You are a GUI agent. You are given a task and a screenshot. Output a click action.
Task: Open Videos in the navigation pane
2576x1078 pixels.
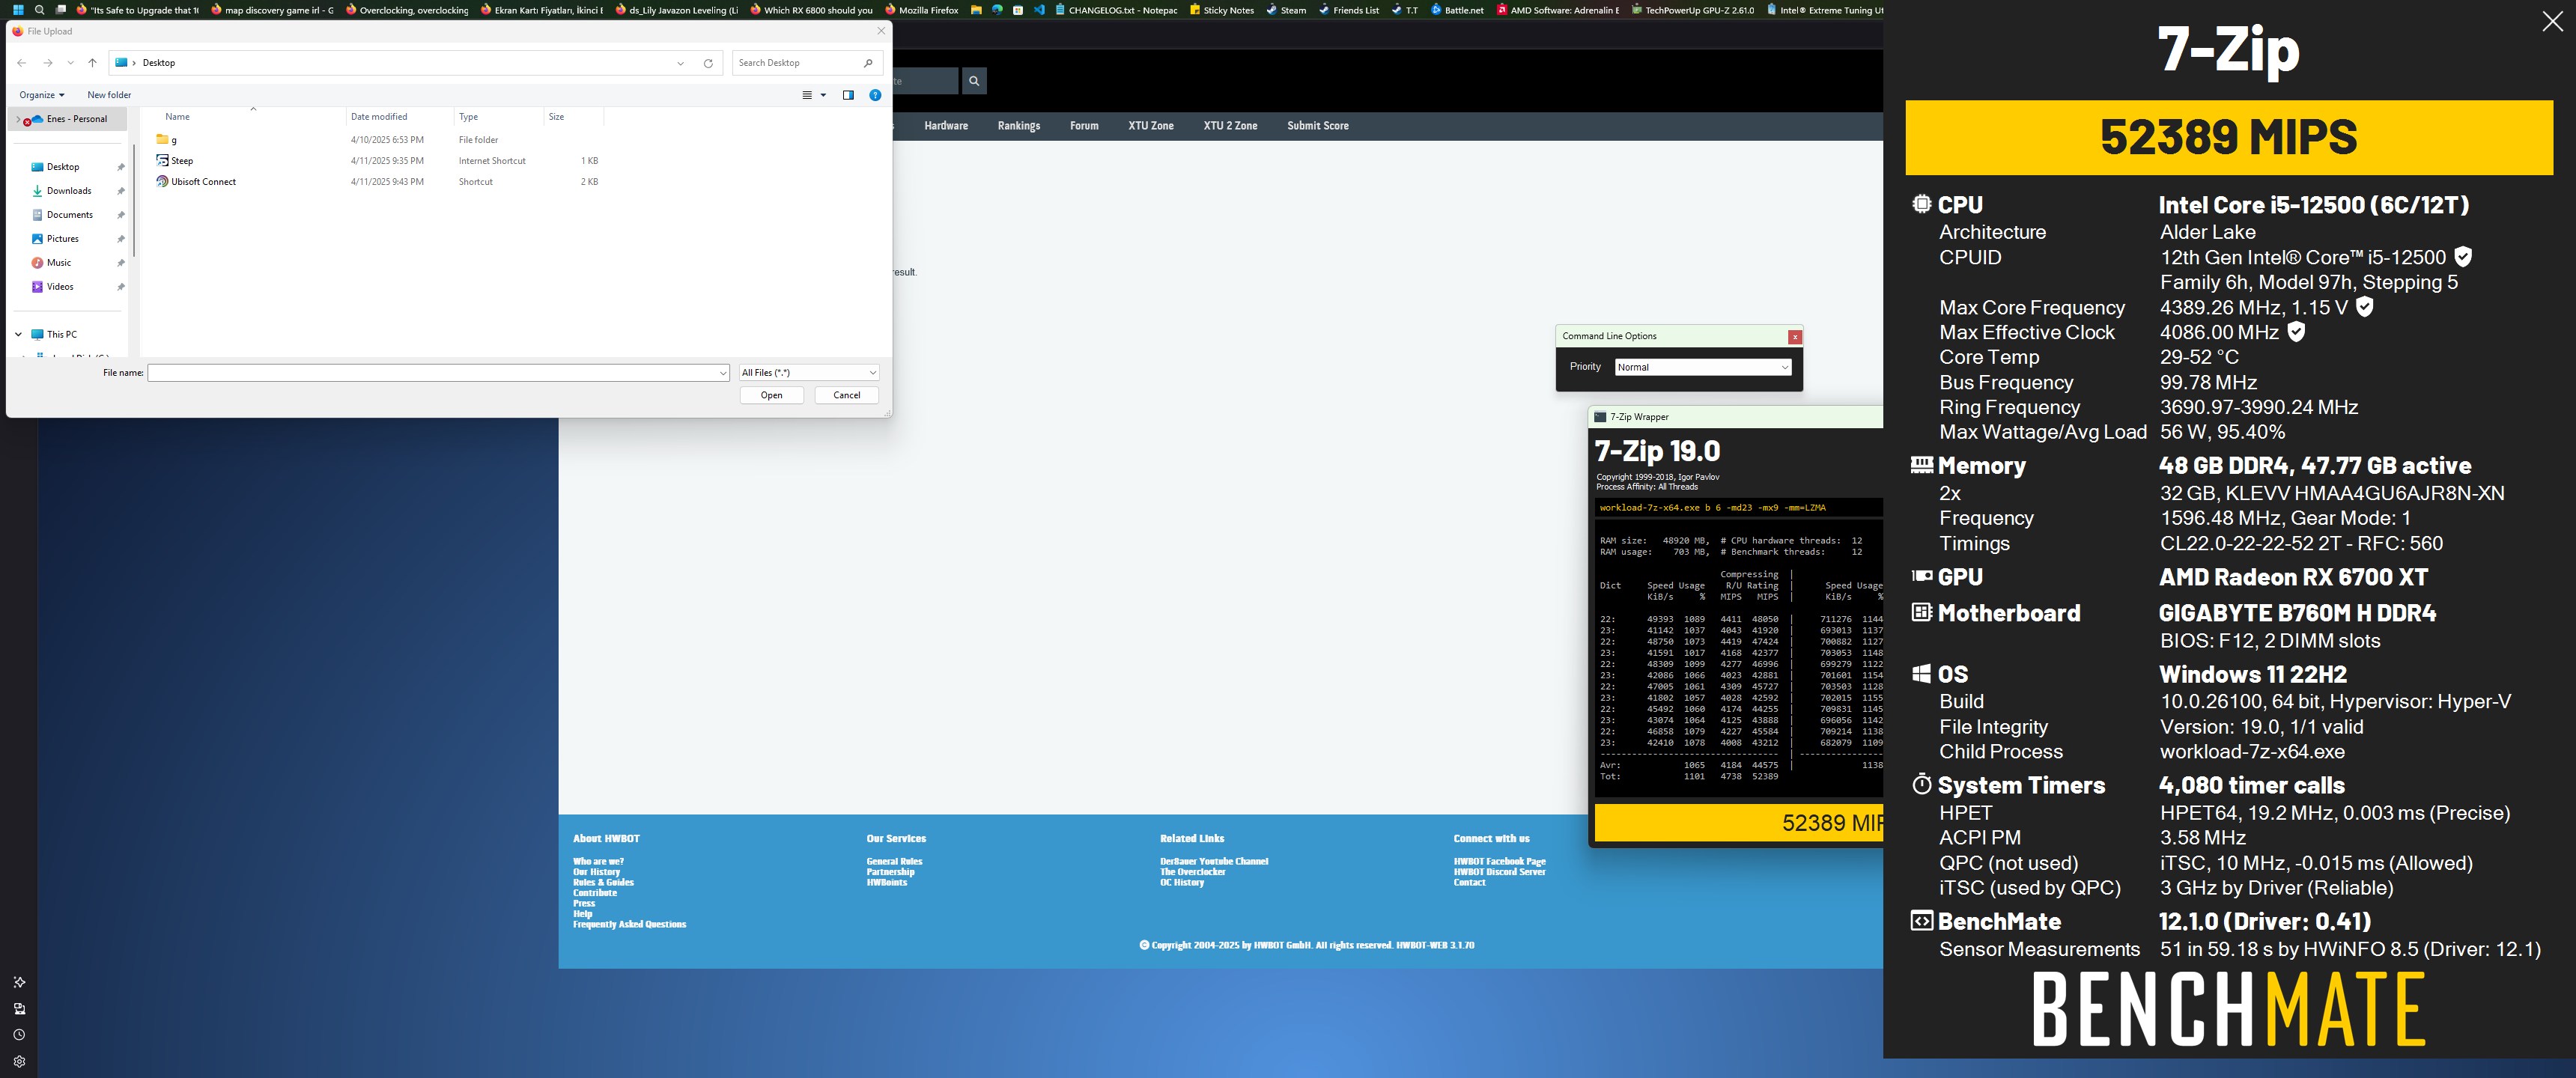click(60, 287)
